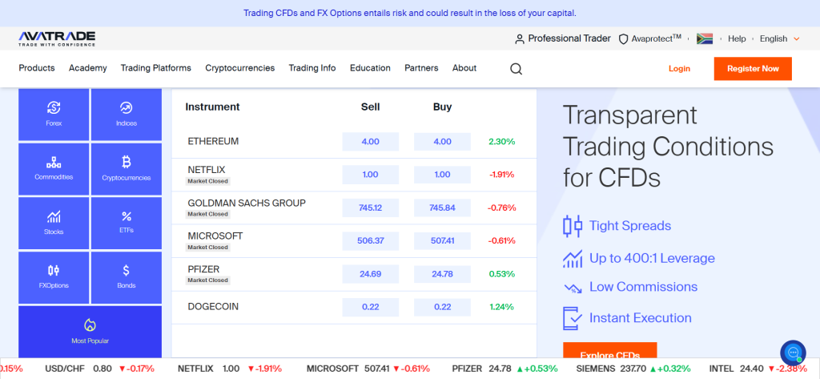Click Microsoft Buy price 507.41
The image size is (820, 379).
pos(442,241)
